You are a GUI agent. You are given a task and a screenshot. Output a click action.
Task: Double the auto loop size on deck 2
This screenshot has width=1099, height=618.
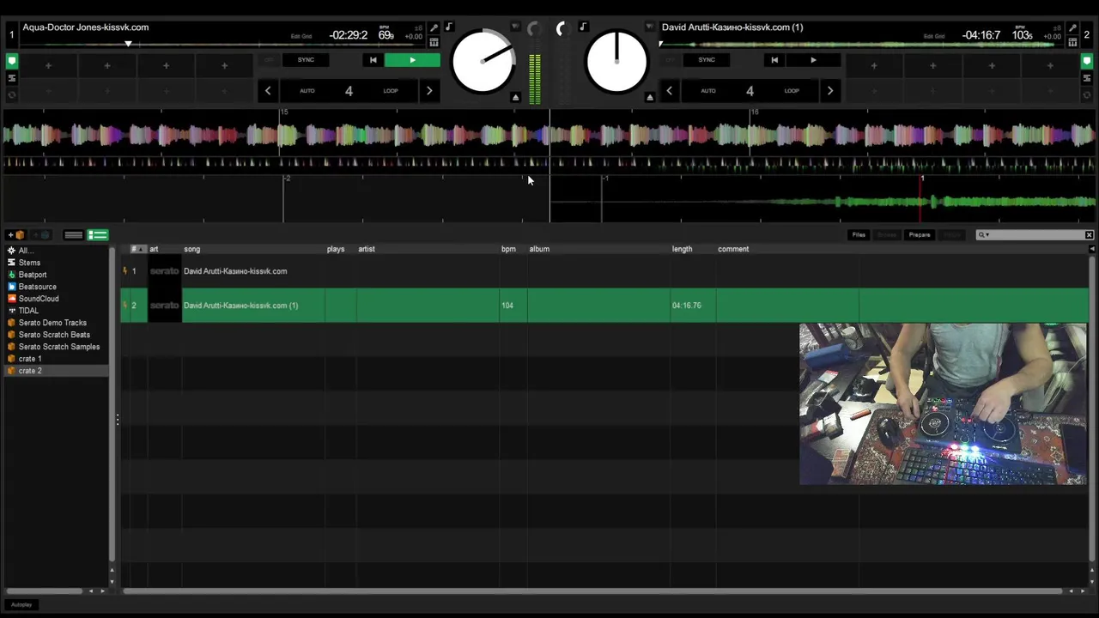830,90
